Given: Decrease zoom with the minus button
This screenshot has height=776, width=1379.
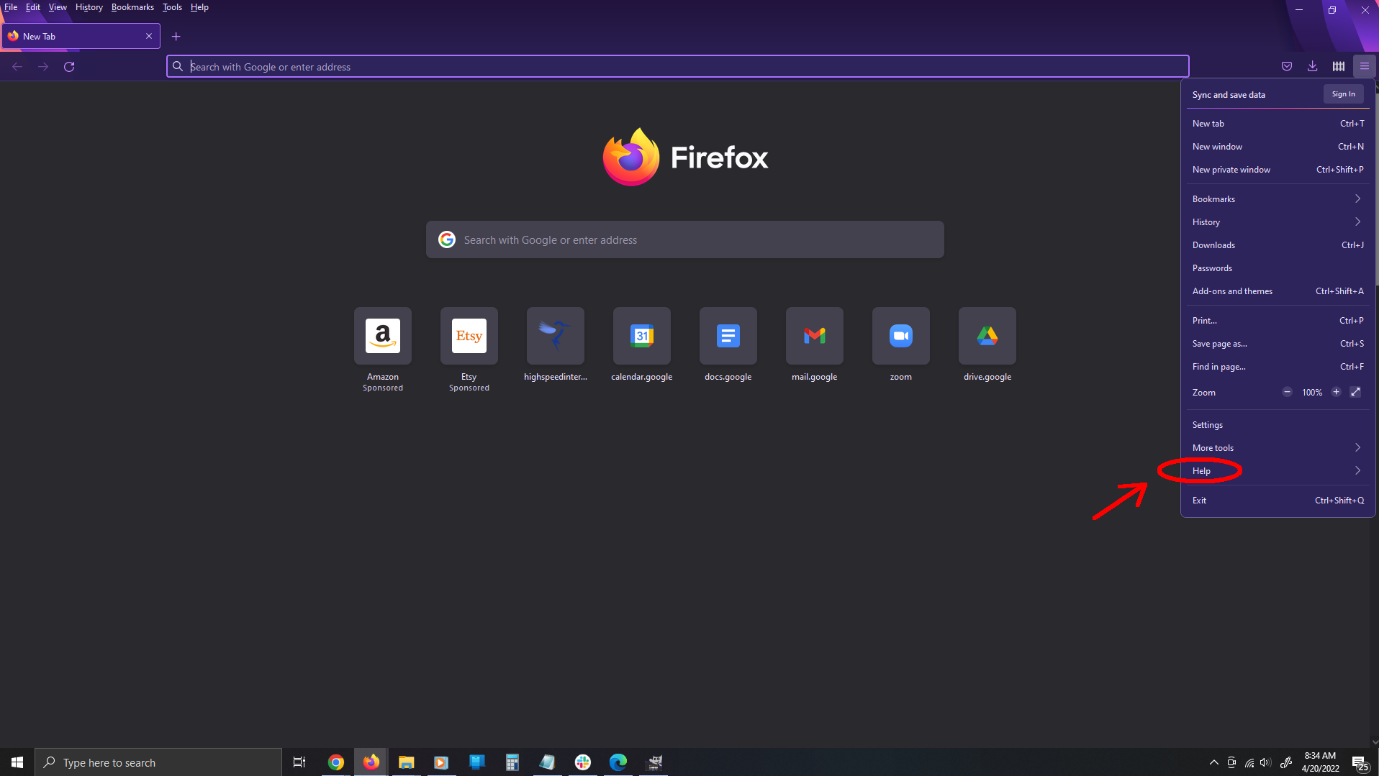Looking at the screenshot, I should [1287, 392].
